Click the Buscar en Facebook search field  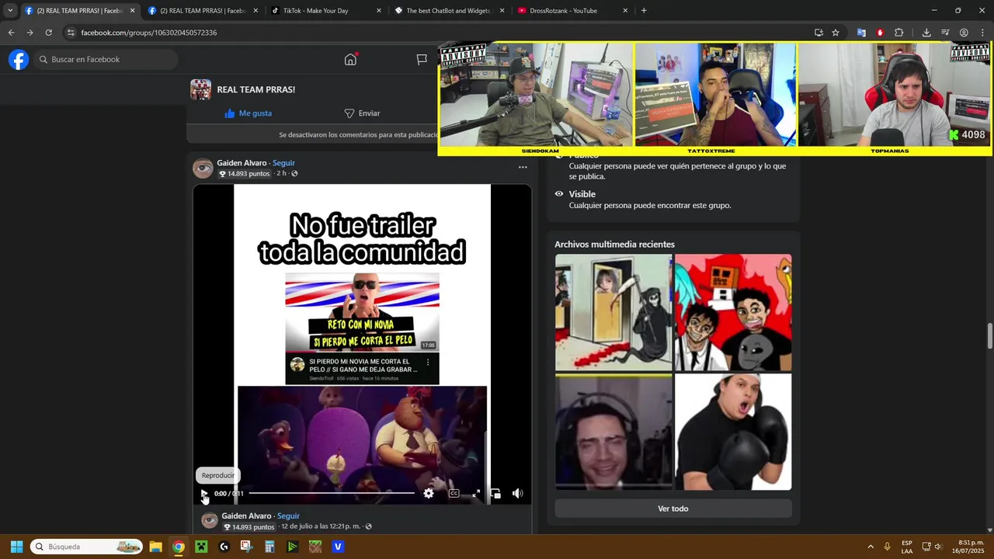[106, 59]
